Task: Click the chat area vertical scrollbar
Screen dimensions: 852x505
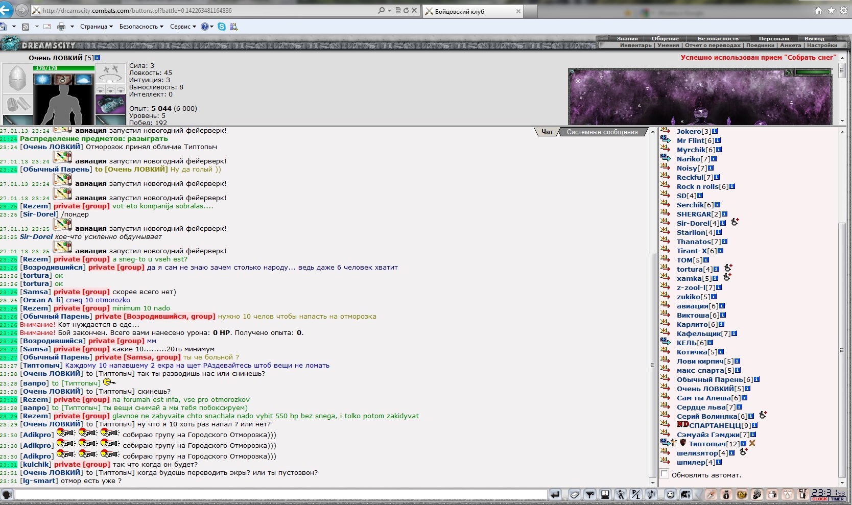Action: 652,307
